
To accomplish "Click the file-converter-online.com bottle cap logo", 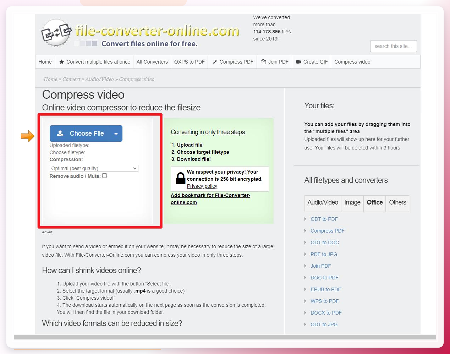I will [x=56, y=33].
